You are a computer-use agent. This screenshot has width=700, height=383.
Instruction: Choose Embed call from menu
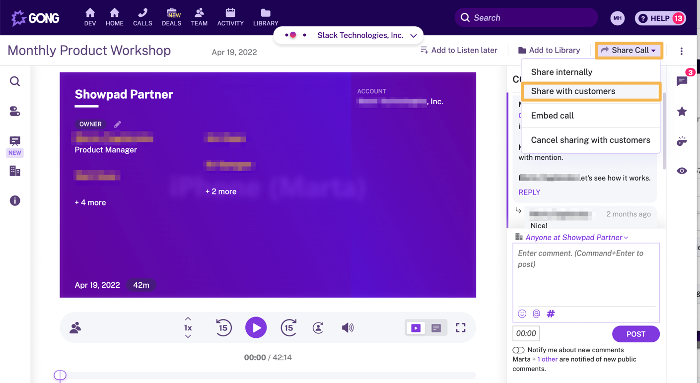tap(552, 116)
